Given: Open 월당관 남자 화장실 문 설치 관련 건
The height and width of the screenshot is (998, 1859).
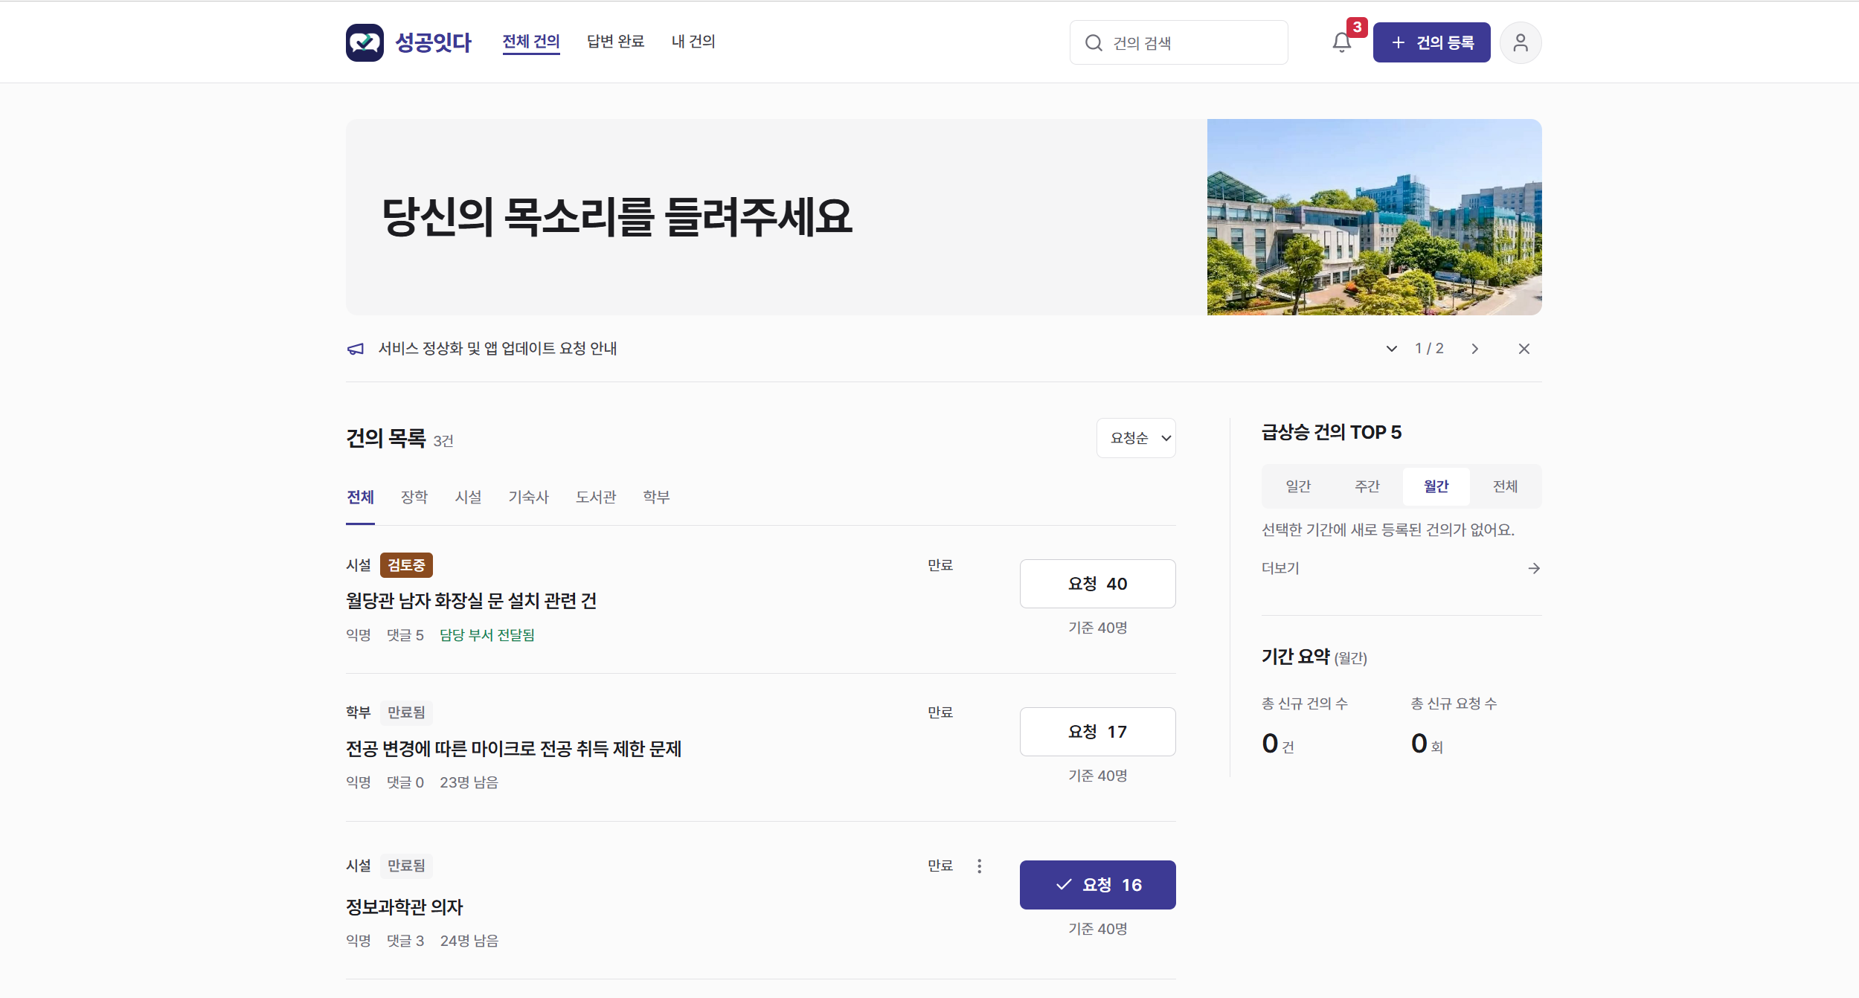Looking at the screenshot, I should pyautogui.click(x=472, y=601).
